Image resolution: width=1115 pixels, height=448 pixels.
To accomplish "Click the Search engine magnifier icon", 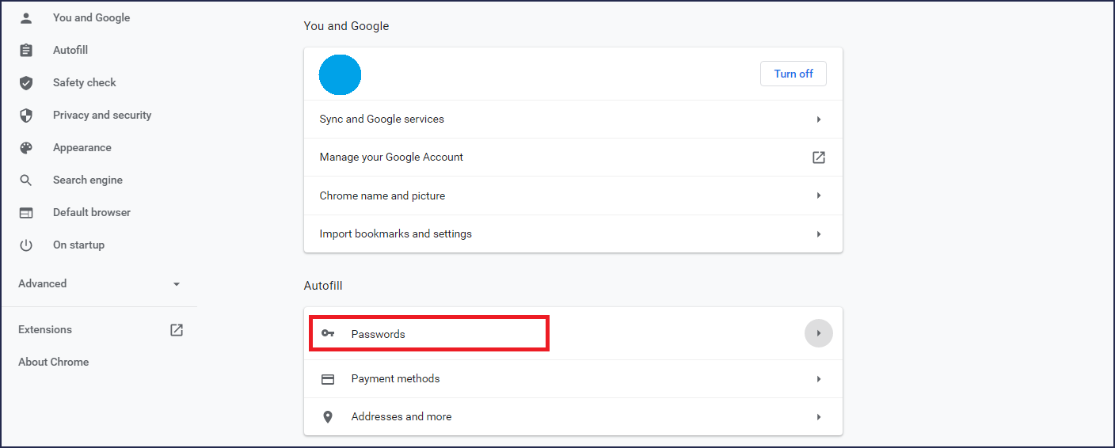I will pos(26,180).
